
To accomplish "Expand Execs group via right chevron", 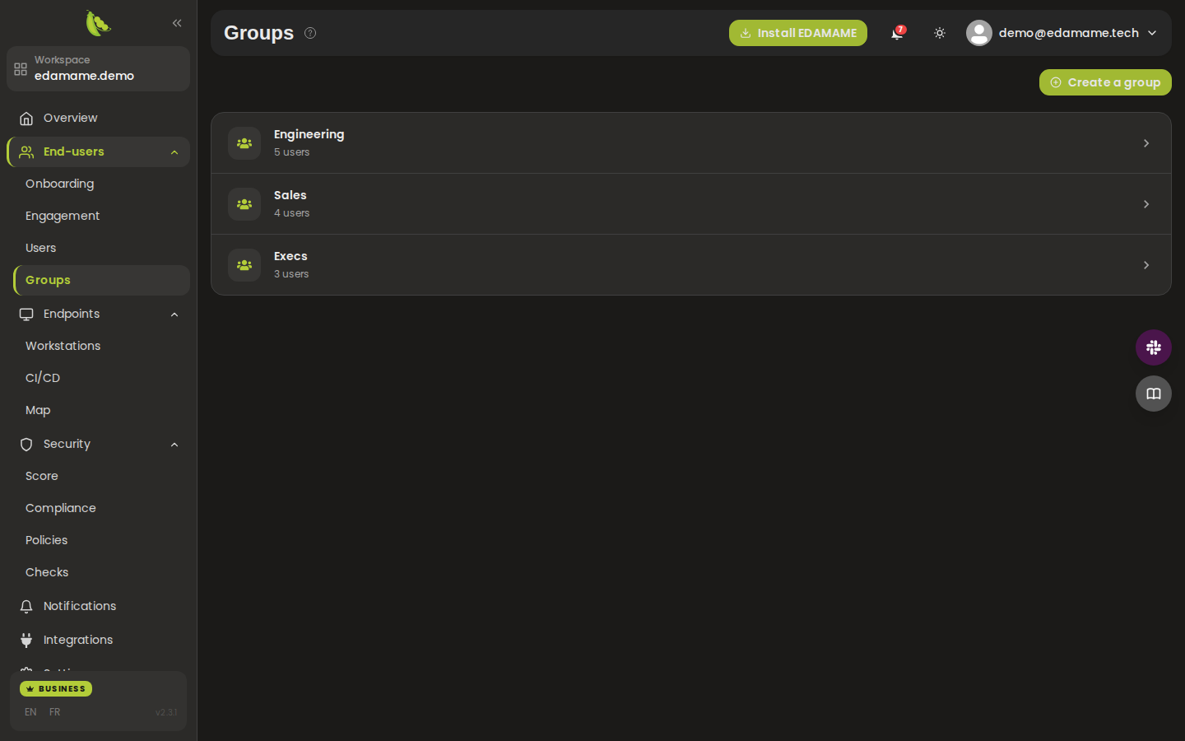I will coord(1146,265).
